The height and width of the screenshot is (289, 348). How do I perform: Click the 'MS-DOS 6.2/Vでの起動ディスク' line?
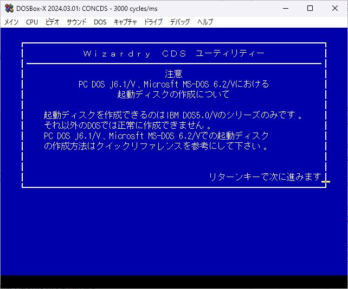(x=156, y=135)
